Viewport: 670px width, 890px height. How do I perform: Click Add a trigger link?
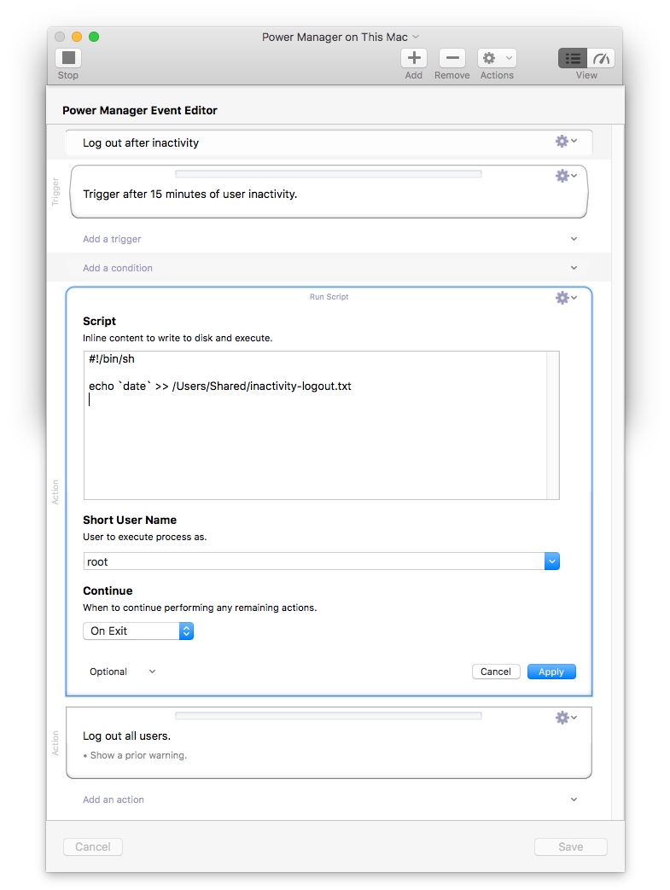(x=112, y=239)
